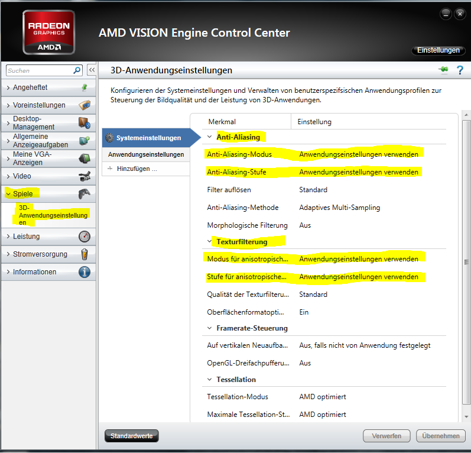This screenshot has width=471, height=453.
Task: Click the Spiele gamepad icon
Action: [85, 194]
